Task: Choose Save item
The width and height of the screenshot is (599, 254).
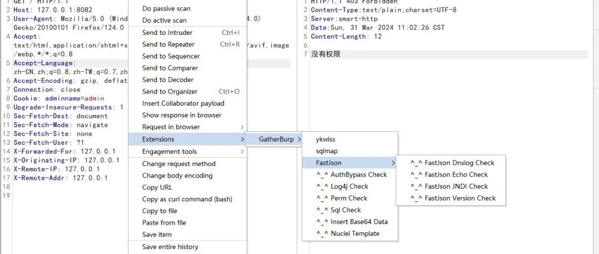Action: [187, 235]
